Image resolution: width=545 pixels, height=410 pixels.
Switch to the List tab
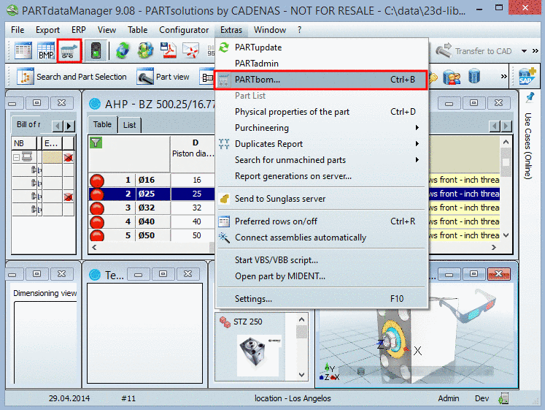click(x=129, y=125)
